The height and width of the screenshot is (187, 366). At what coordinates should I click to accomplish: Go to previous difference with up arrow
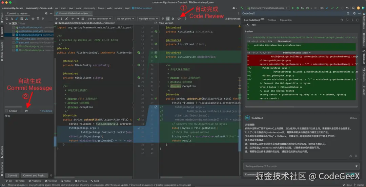click(57, 19)
